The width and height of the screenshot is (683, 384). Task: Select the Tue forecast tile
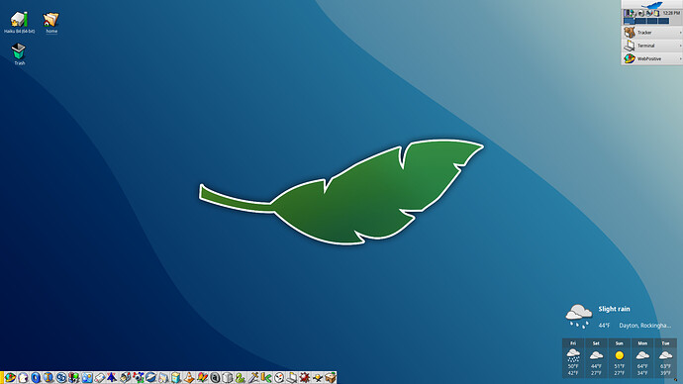tap(665, 358)
